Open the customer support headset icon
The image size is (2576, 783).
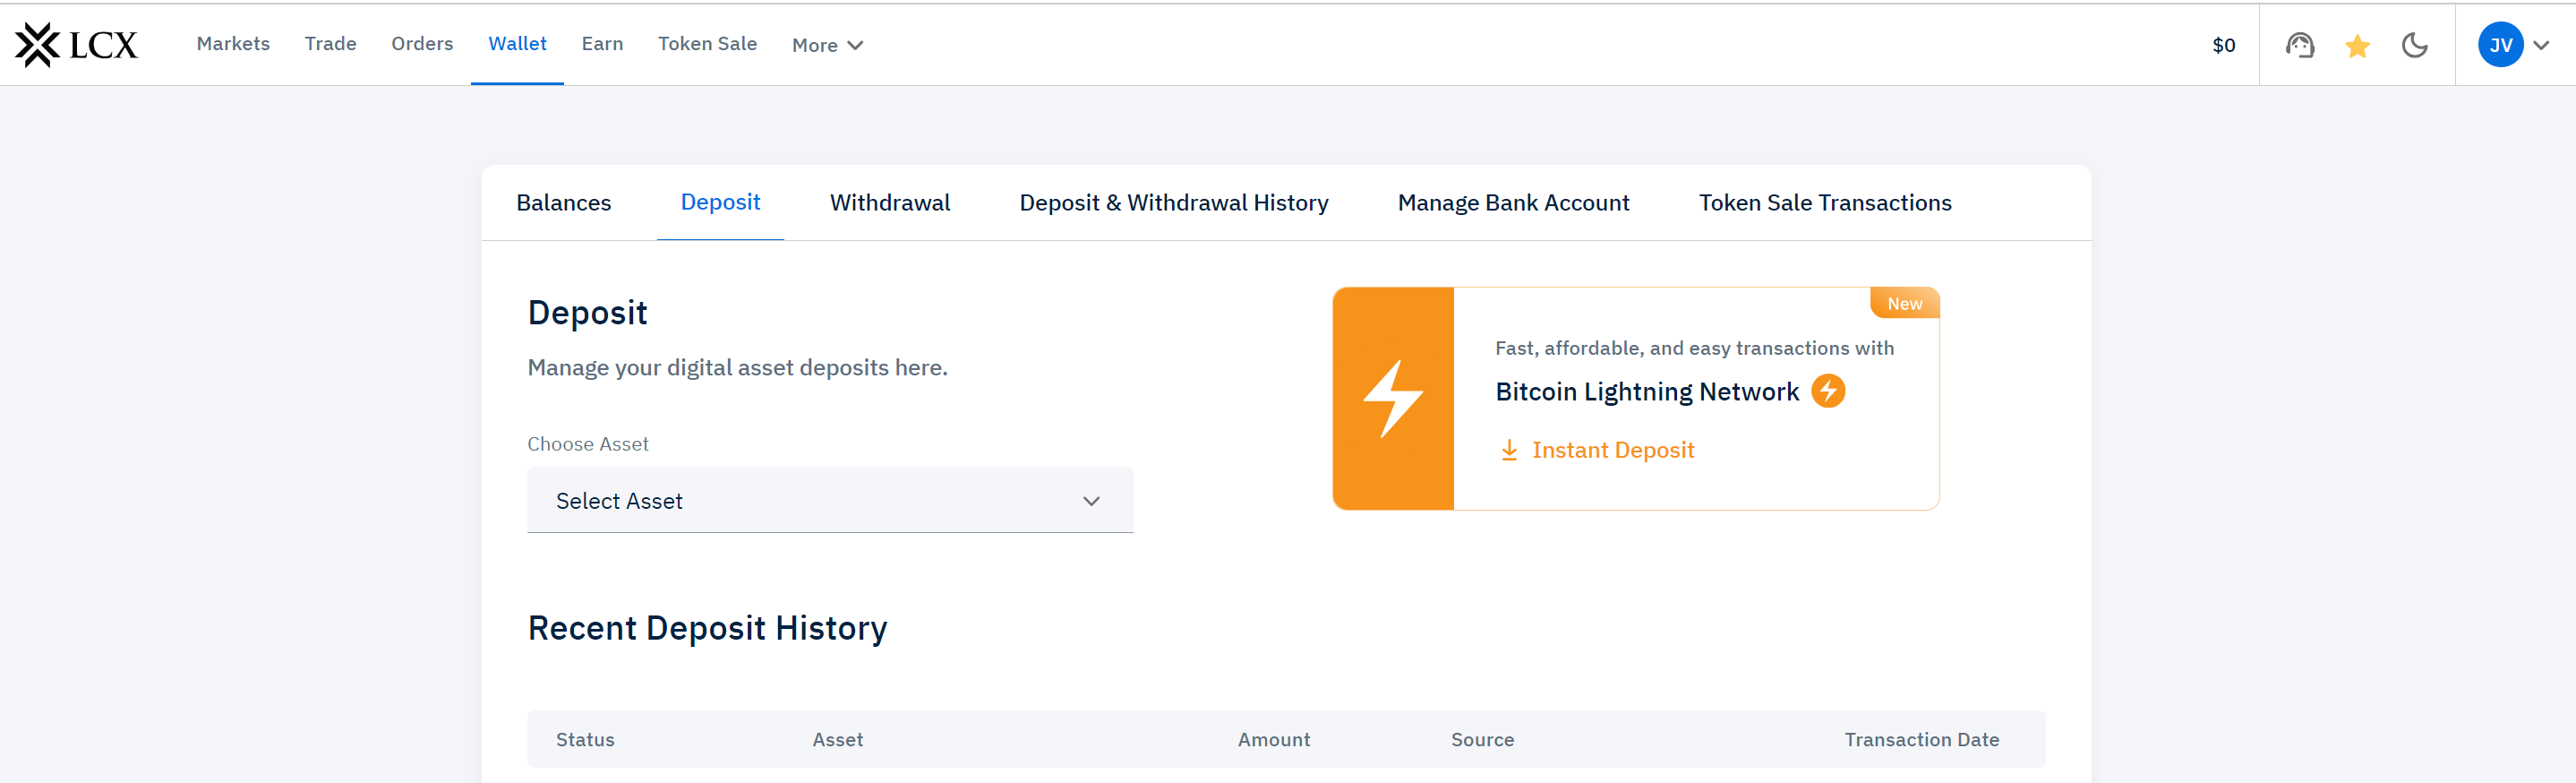2299,45
